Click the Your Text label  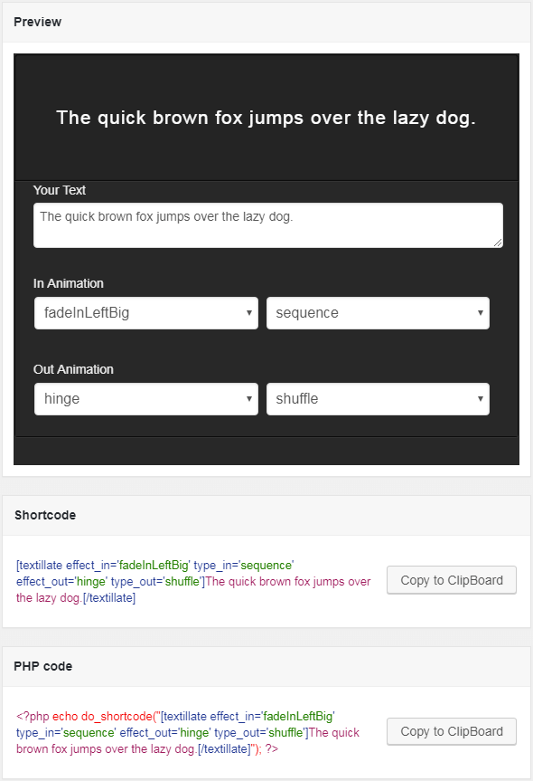coord(60,190)
